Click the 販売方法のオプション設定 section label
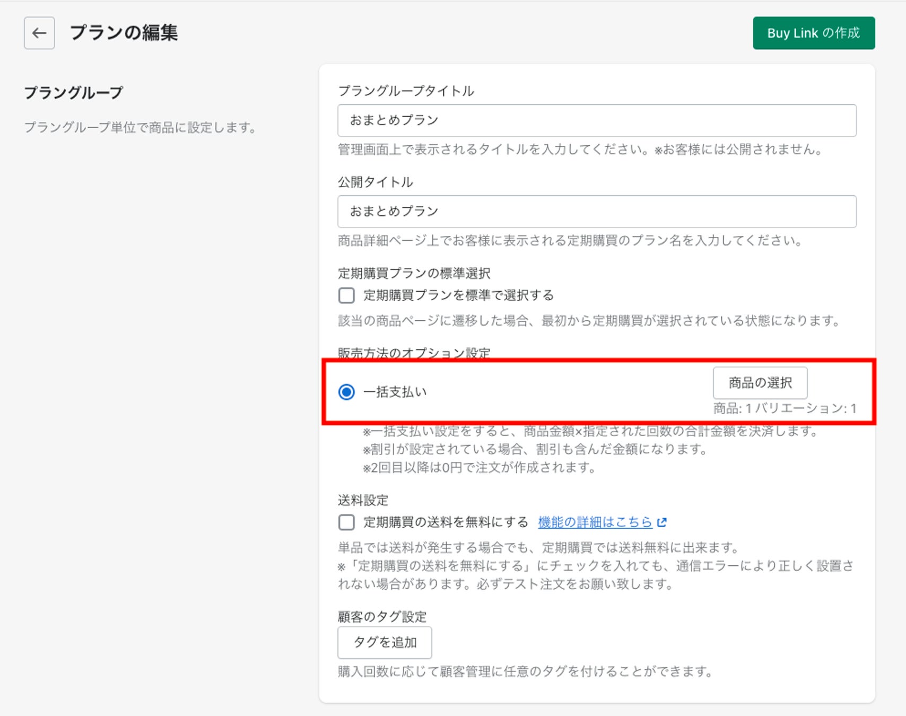Screen dimensions: 906x716 point(414,353)
